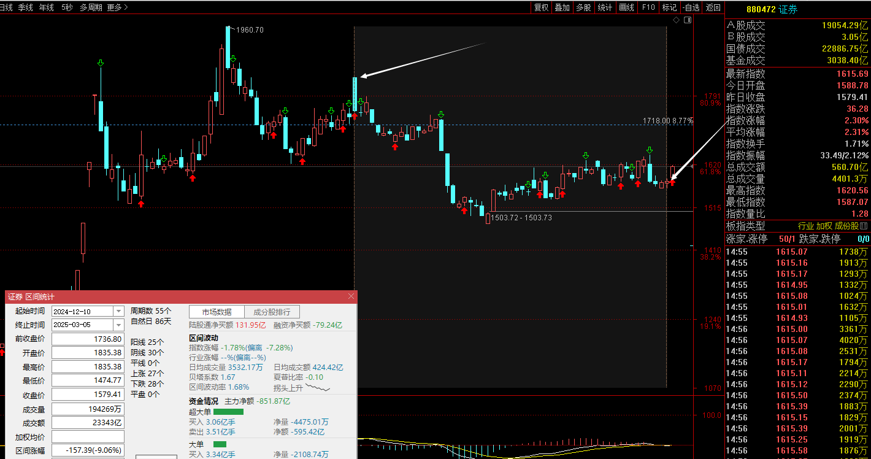Screen dimensions: 871x459
Task: Open the 统计 tool
Action: (605, 7)
